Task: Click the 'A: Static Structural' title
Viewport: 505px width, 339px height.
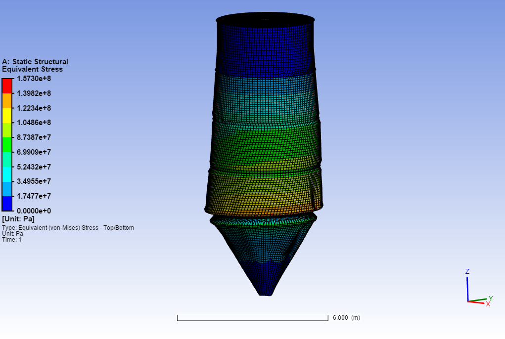Action: (x=35, y=62)
